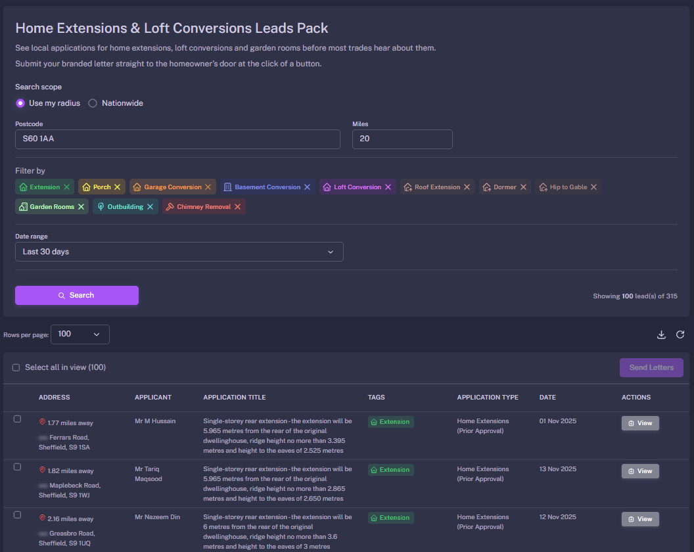The width and height of the screenshot is (694, 552).
Task: Remove the Loft Conversion filter tag
Action: pyautogui.click(x=388, y=187)
